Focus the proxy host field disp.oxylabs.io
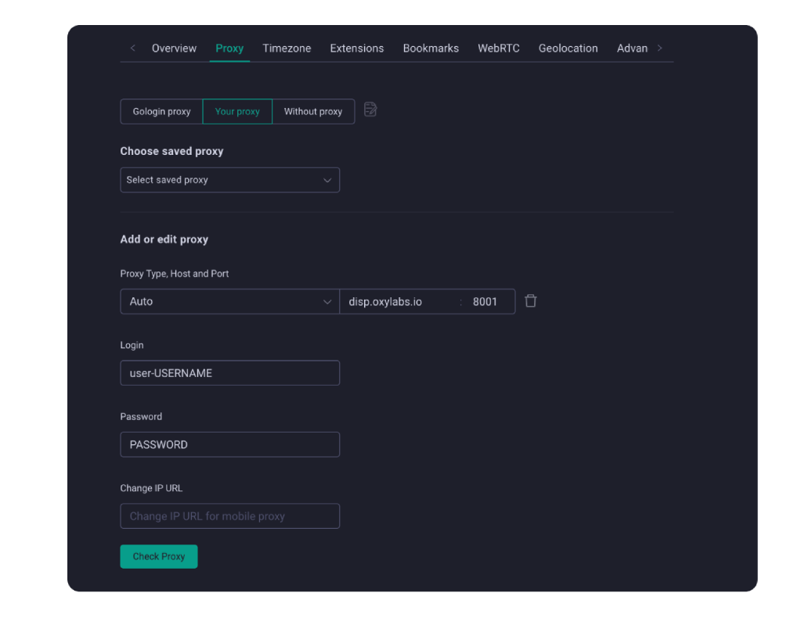 point(399,301)
